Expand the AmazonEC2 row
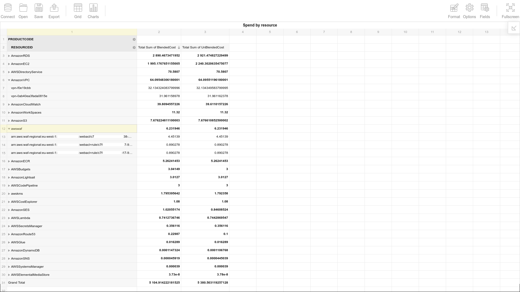Viewport: 520px width, 292px height. (9, 64)
